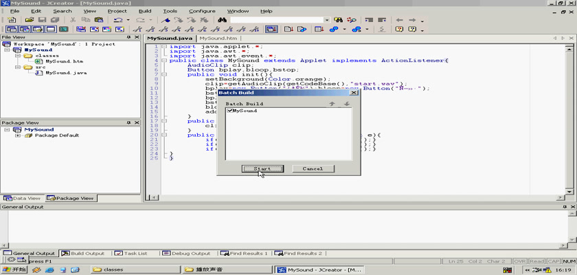Switch to the 'classes' taskbar window
577x275 pixels.
[x=135, y=269]
